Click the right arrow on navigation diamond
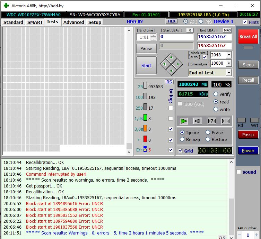The width and height of the screenshot is (261, 239). point(178,64)
